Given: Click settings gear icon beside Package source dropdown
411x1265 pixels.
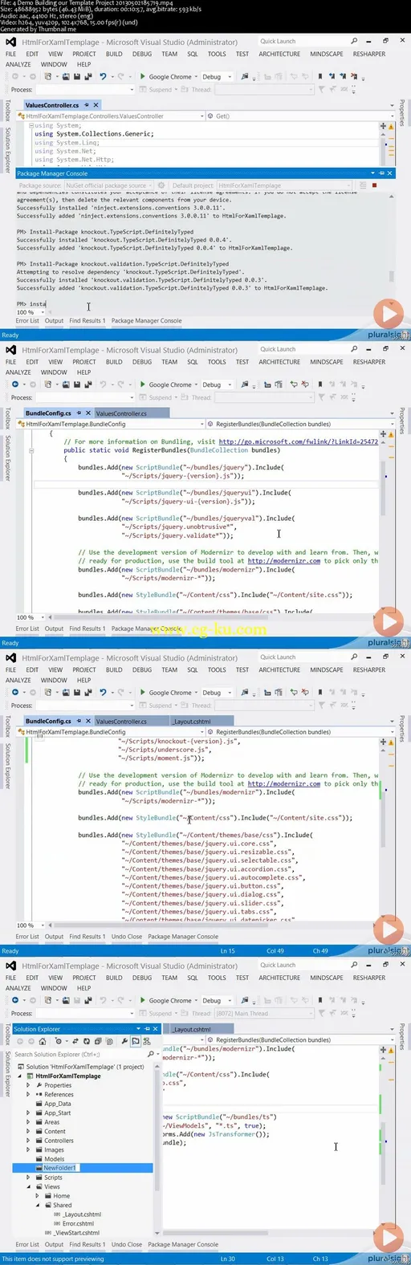Looking at the screenshot, I should pyautogui.click(x=161, y=185).
